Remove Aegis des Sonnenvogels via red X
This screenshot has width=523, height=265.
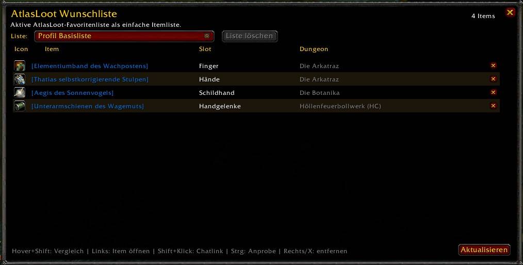(x=493, y=92)
